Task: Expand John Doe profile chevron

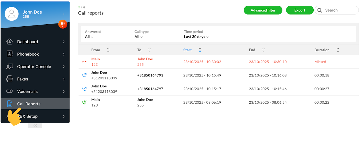Action: point(64,14)
